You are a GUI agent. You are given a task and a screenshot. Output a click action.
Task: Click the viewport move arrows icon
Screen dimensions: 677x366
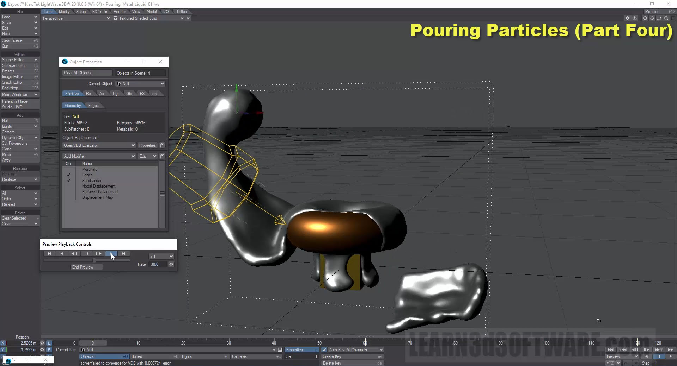point(652,18)
